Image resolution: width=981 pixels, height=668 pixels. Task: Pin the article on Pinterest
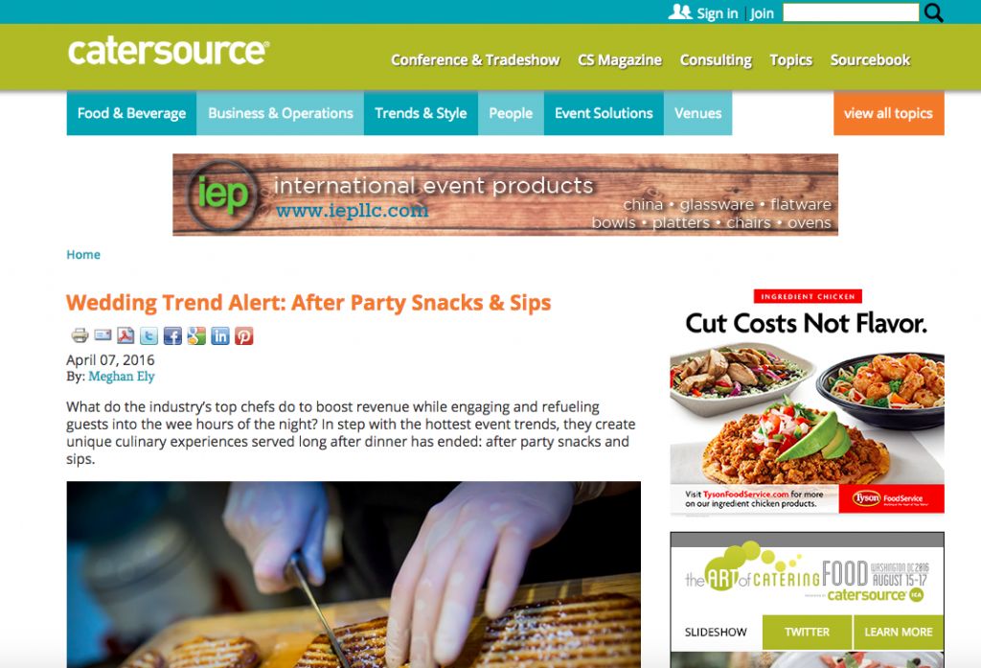pyautogui.click(x=244, y=336)
